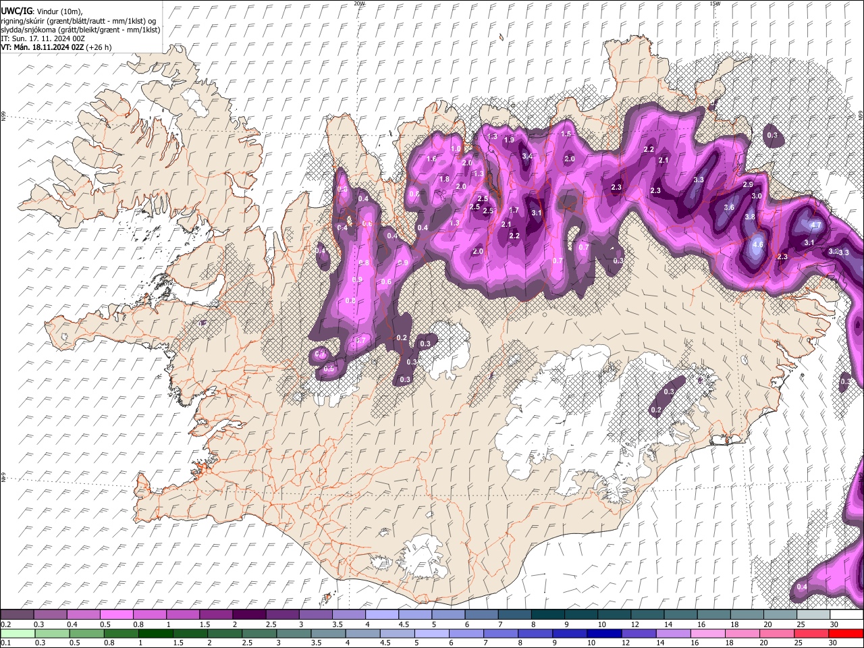Click the 3.6 snowfall value on the map

pyautogui.click(x=729, y=208)
